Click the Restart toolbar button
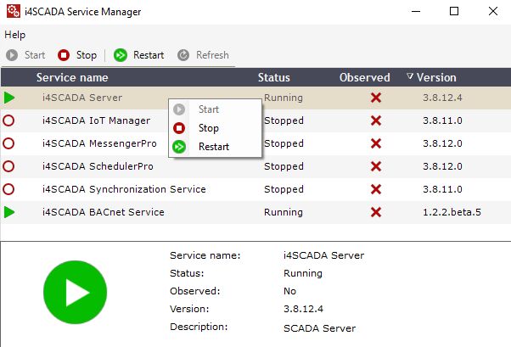The width and height of the screenshot is (511, 347). (x=139, y=55)
